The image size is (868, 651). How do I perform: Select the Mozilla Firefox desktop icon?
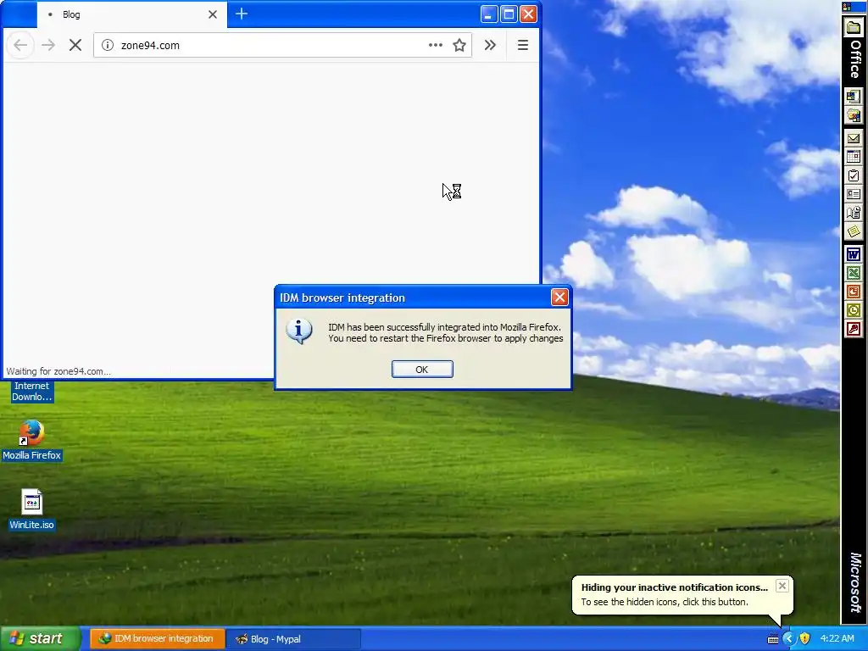click(x=31, y=441)
